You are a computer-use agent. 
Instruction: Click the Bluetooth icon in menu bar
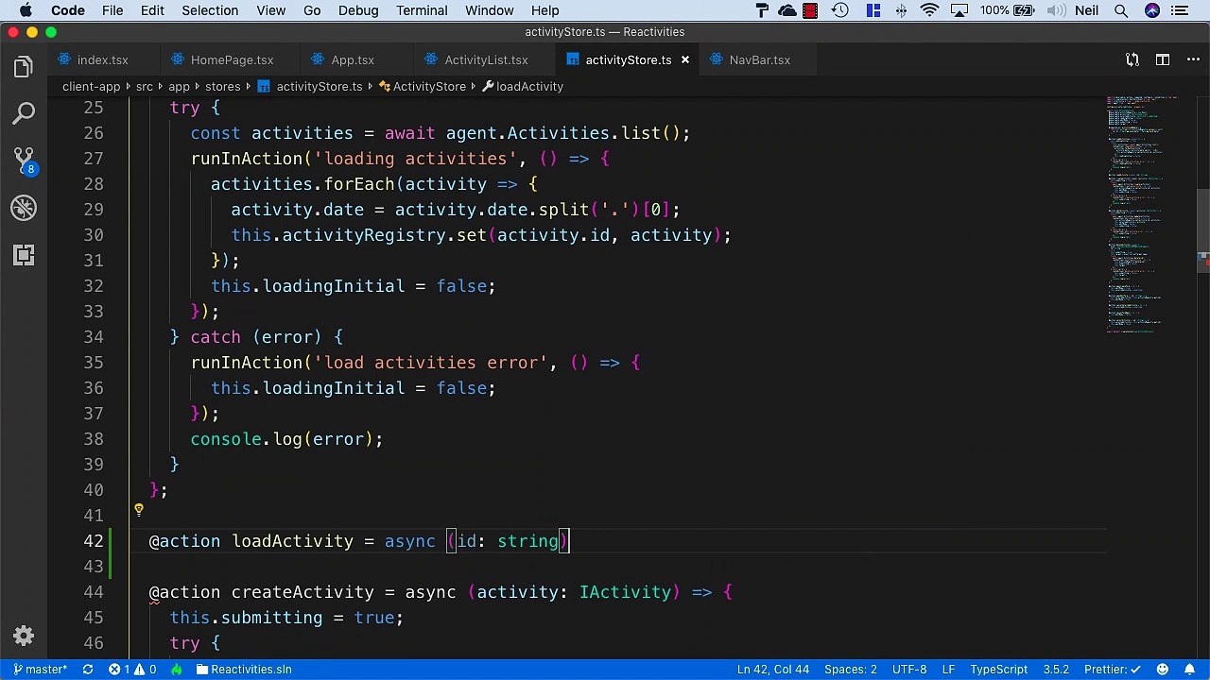coord(901,10)
